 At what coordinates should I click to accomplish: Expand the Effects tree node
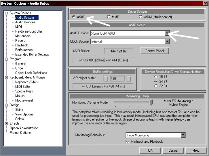(x=7, y=123)
